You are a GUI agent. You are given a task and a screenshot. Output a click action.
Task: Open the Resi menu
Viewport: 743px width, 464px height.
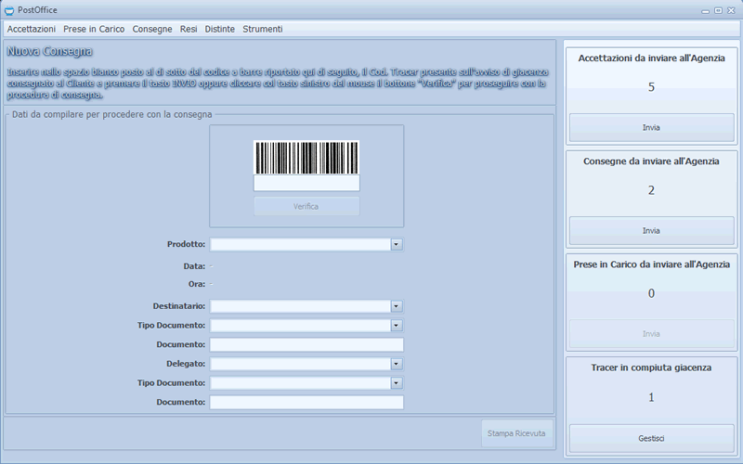189,29
